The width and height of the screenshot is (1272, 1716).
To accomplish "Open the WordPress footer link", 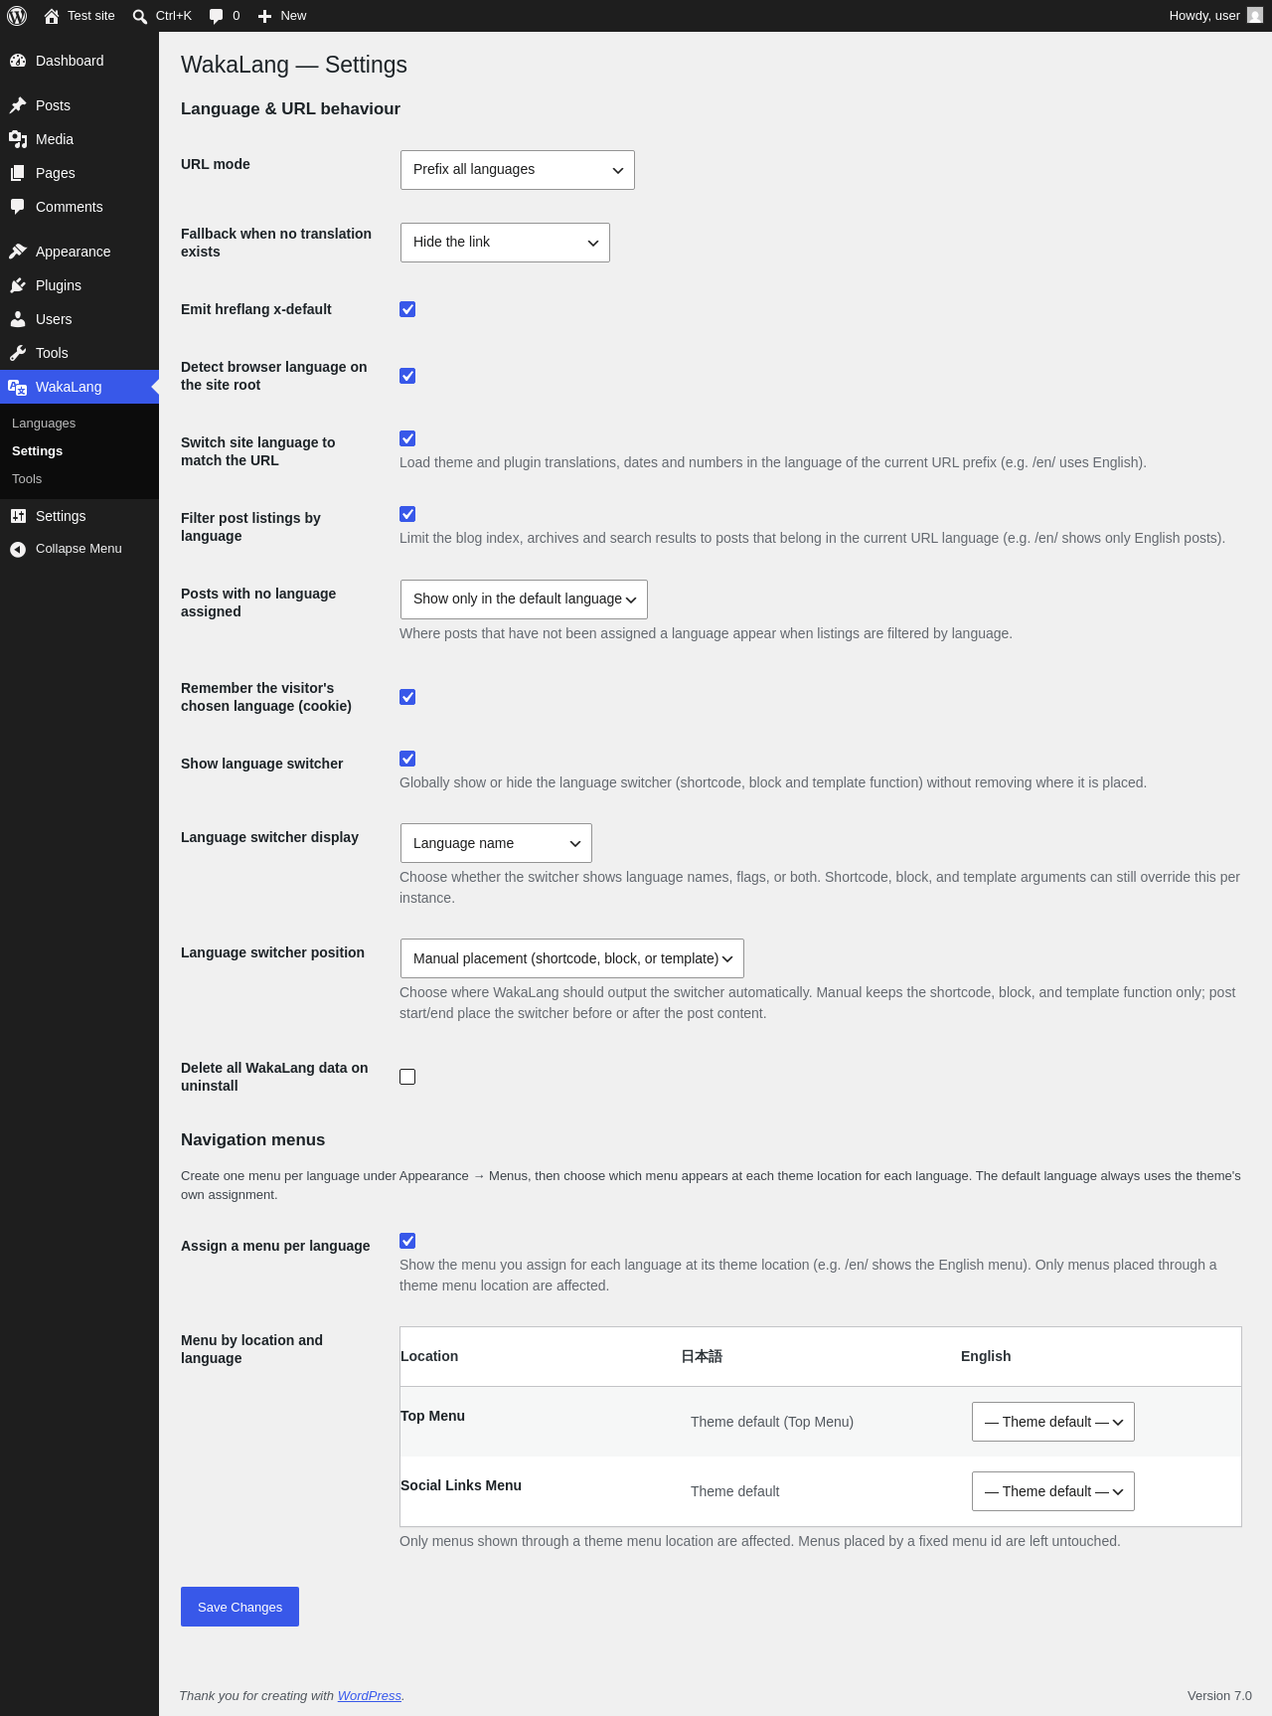I will [x=370, y=1696].
